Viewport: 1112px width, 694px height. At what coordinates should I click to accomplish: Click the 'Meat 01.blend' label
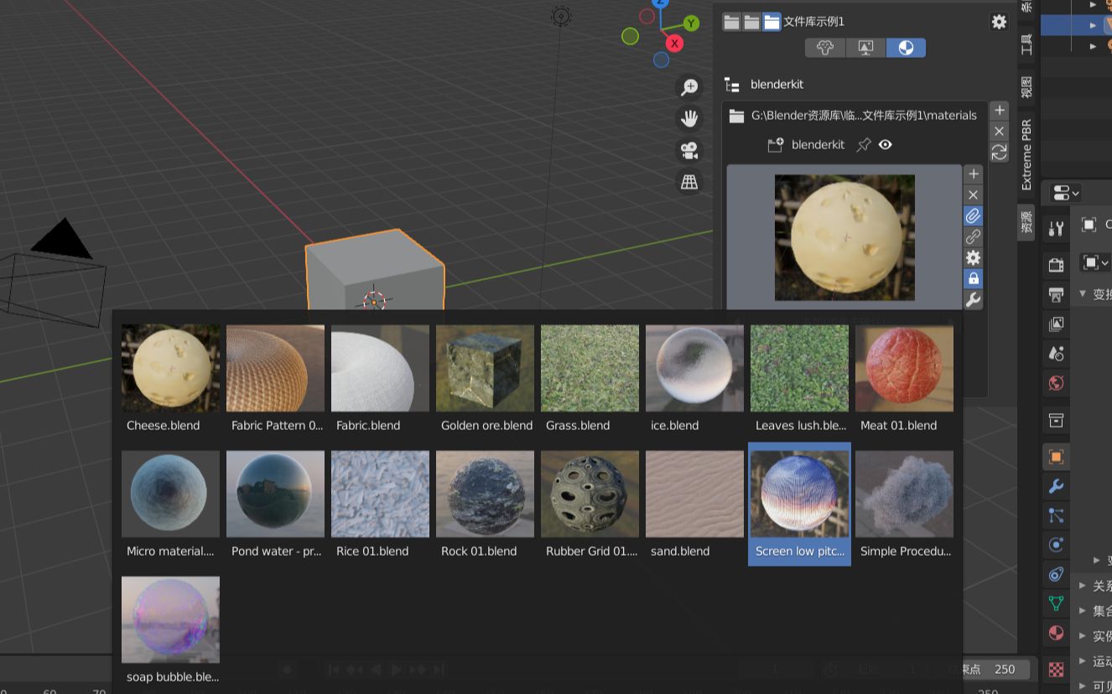(898, 425)
